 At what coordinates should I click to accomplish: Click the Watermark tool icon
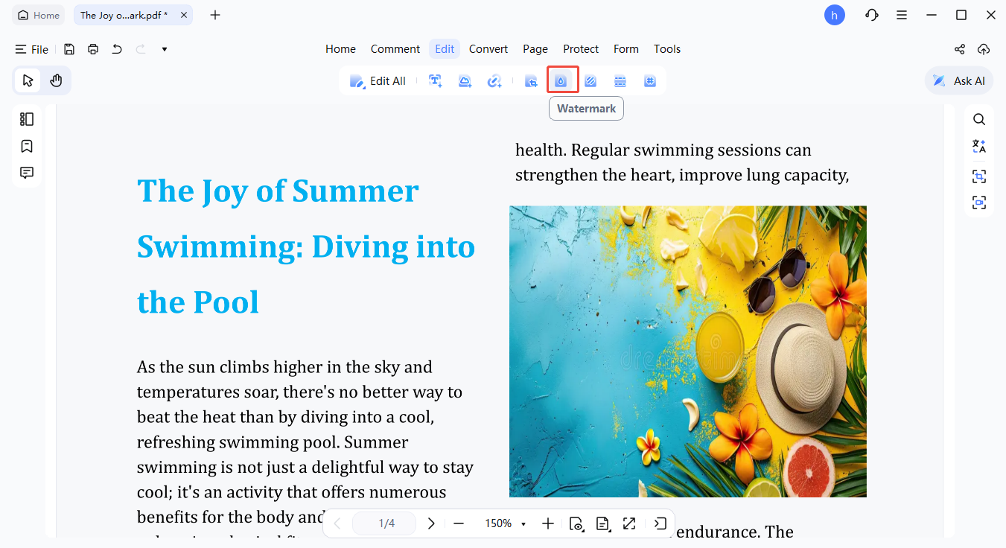(561, 81)
